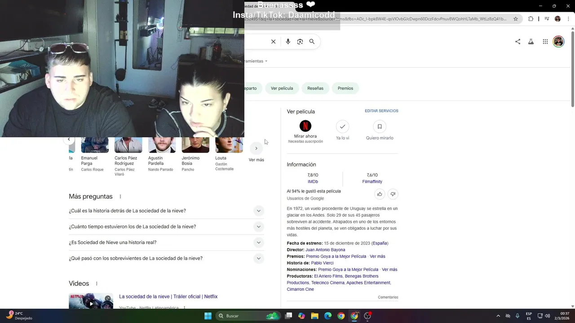Open 'La sociedad de la nieve | Tráiler oficial' link
The width and height of the screenshot is (575, 323).
tap(168, 297)
